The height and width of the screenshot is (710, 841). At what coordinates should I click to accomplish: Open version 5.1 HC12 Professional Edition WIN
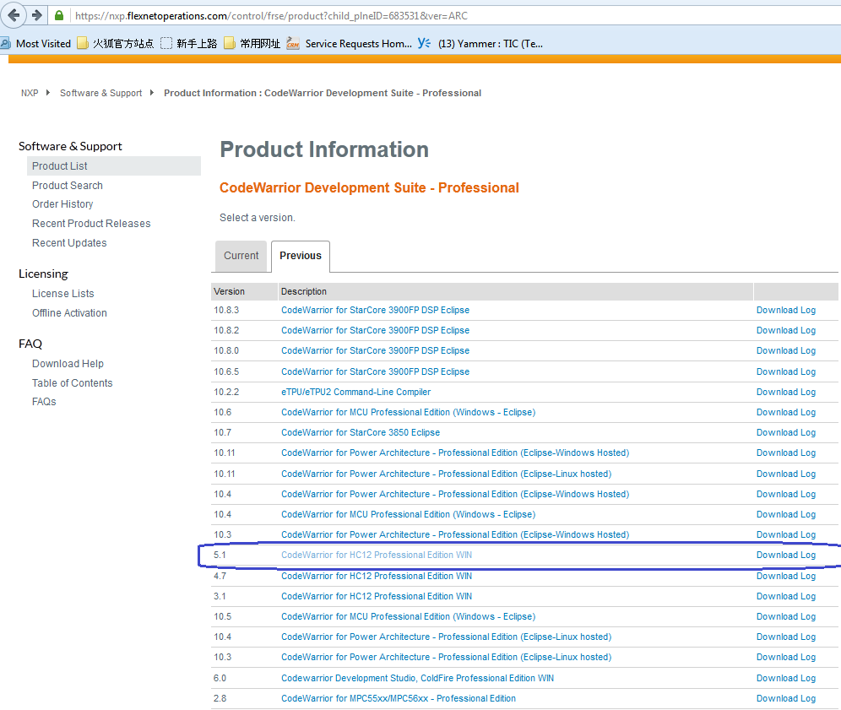pos(377,555)
